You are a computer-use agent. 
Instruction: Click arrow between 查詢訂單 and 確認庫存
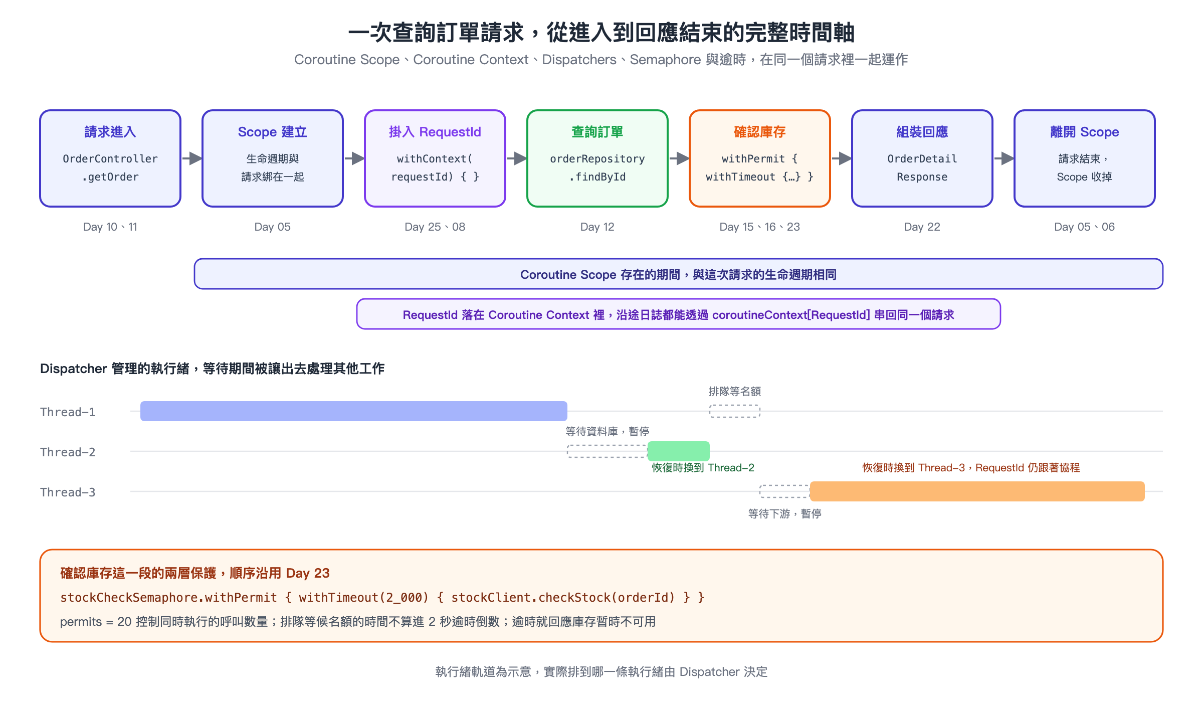[x=679, y=158]
